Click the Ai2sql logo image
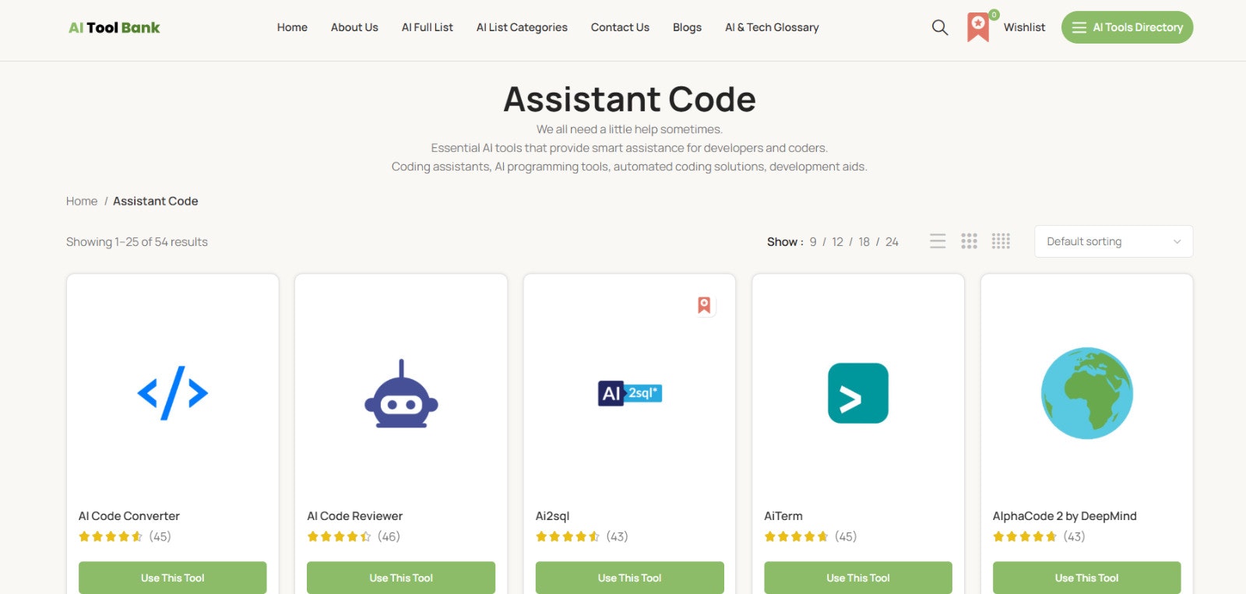 pyautogui.click(x=629, y=393)
